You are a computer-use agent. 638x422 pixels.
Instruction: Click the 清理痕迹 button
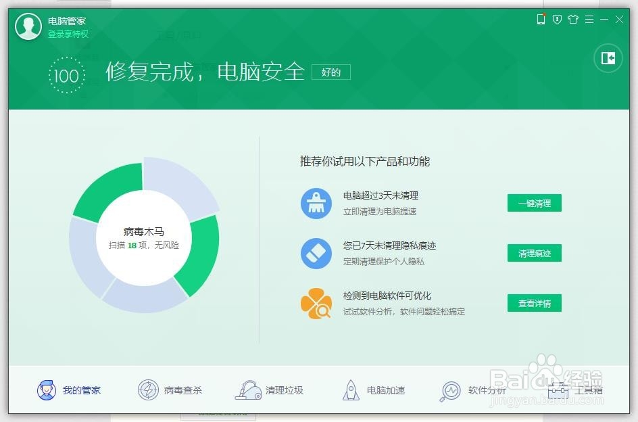(x=534, y=253)
